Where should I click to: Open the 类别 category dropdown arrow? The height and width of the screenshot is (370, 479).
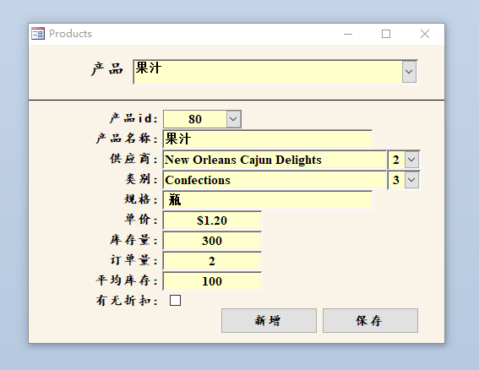pos(411,180)
